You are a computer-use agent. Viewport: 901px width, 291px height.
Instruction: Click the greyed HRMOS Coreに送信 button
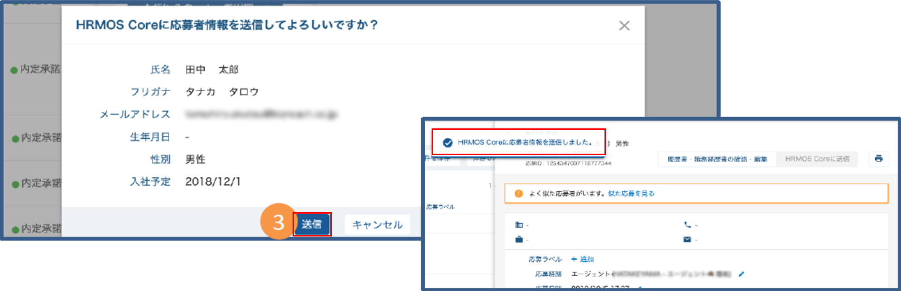(817, 159)
